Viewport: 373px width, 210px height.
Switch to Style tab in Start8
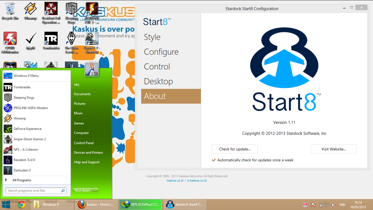(171, 37)
